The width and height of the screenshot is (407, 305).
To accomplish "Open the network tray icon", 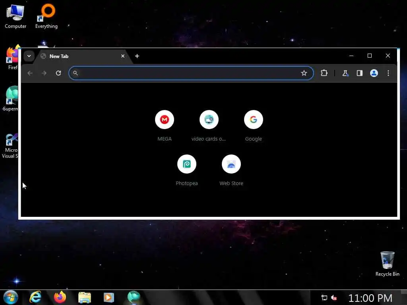I will point(324,298).
